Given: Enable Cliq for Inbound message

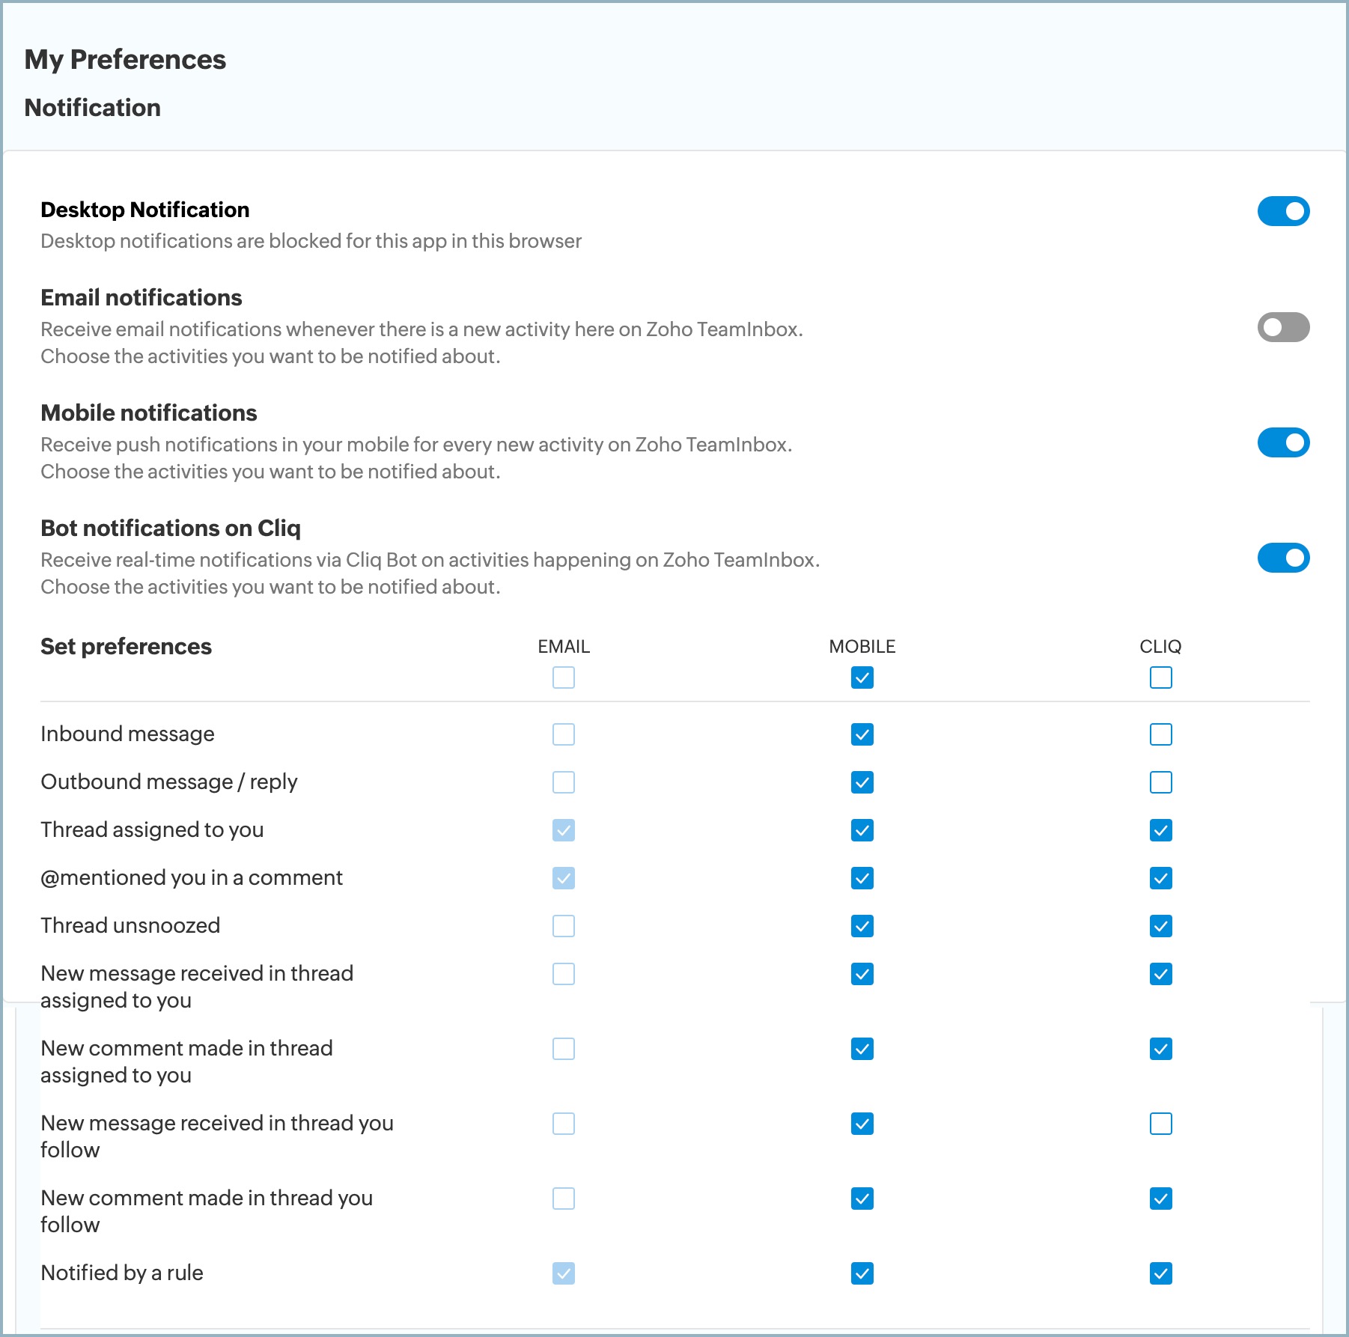Looking at the screenshot, I should [x=1160, y=734].
